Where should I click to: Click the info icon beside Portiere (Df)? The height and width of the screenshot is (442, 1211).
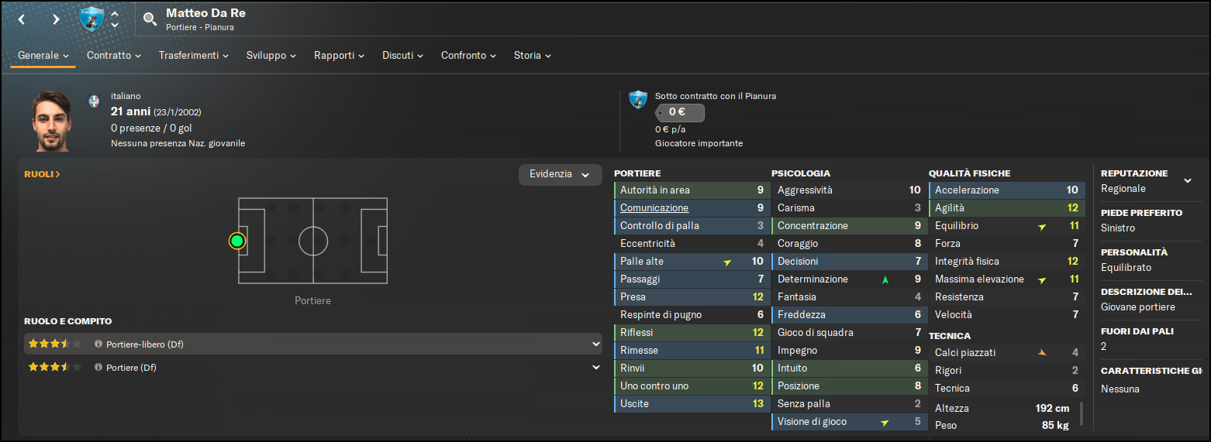click(98, 367)
